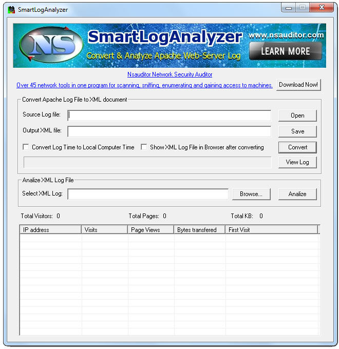This screenshot has width=339, height=349.
Task: Sort by the IP address column header
Action: coord(50,230)
